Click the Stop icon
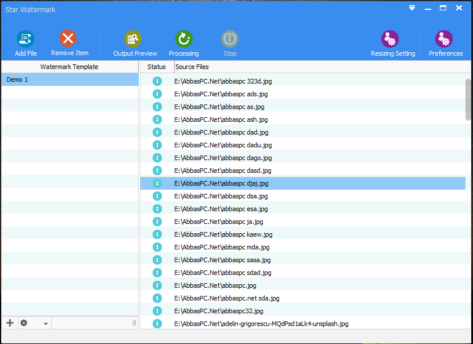 click(230, 39)
